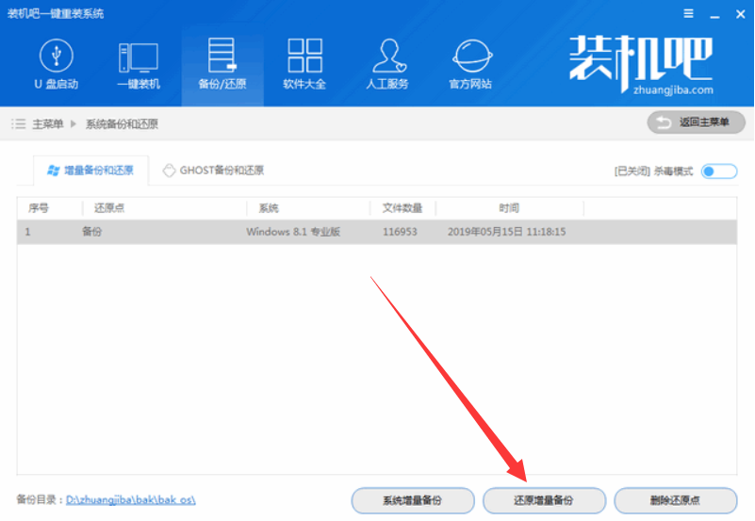Switch to 增量备份和还原 tab

pos(90,171)
